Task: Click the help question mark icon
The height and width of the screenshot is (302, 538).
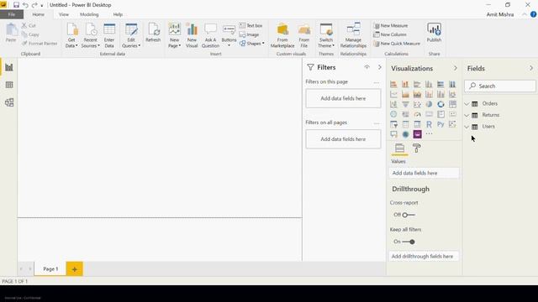Action: pos(533,14)
